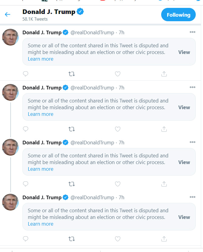The image size is (203, 252).
Task: Reply to the first tweet
Action: pos(26,74)
